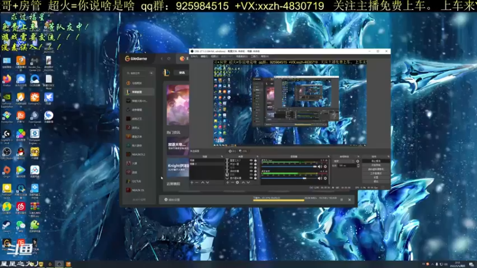477x268 pixels.
Task: Select 英雄联盟 in the WeGame sidebar
Action: pos(139,92)
